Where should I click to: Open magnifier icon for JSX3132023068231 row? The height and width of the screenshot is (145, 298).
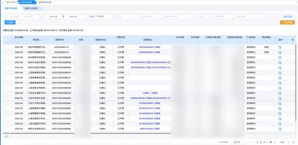point(280,78)
